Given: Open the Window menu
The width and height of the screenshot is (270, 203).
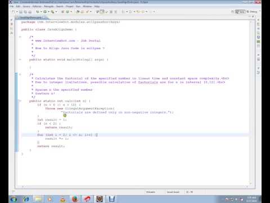Looking at the screenshot, I should tap(87, 6).
